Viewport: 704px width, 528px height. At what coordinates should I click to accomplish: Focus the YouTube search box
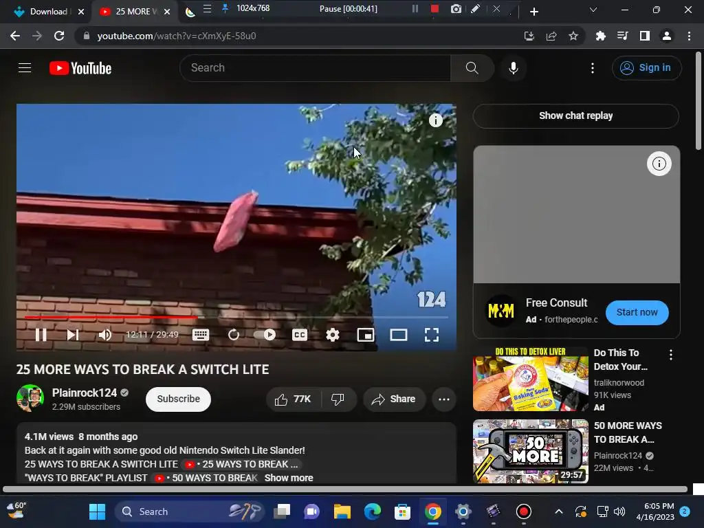point(315,68)
